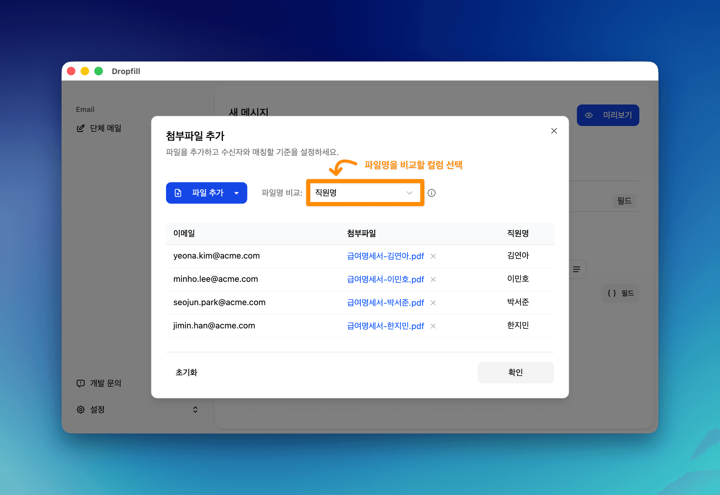
Task: Close the 첨부파일 추가 dialog
Action: (554, 130)
